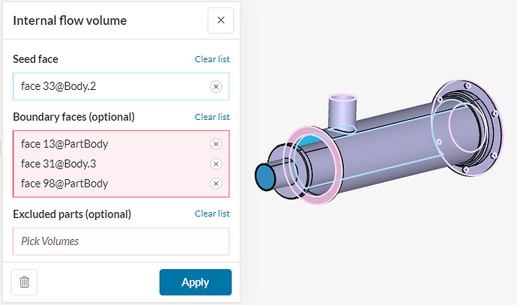This screenshot has height=305, width=517.
Task: Remove face 33@Body.2 from seed face
Action: 216,87
